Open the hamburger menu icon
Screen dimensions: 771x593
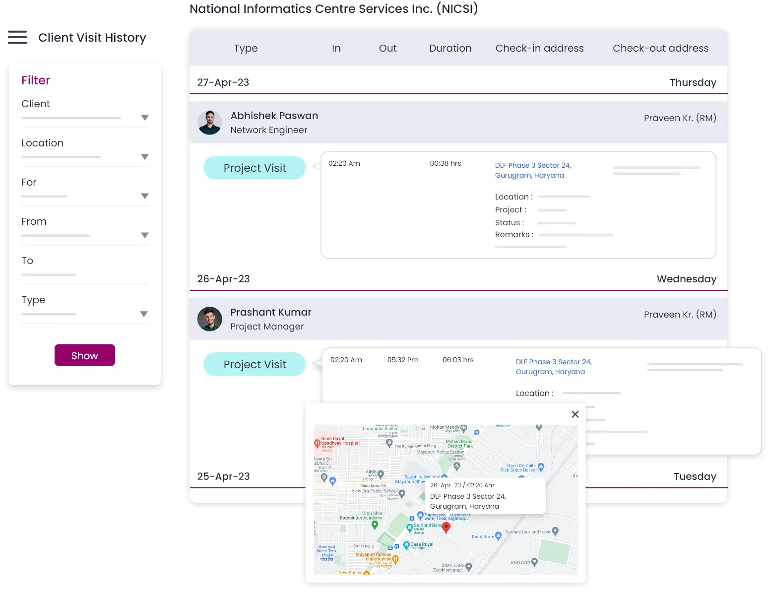tap(17, 37)
